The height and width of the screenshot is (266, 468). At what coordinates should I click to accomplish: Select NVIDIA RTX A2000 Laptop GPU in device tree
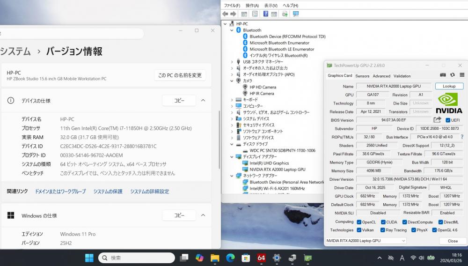[277, 170]
